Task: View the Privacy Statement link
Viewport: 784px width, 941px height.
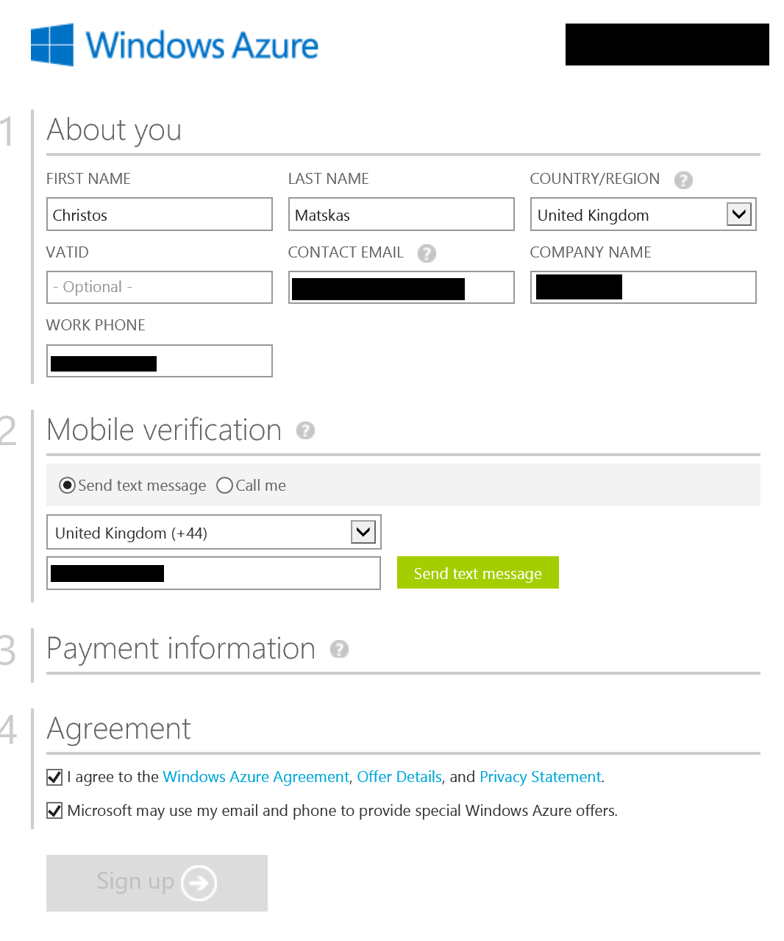Action: 541,777
